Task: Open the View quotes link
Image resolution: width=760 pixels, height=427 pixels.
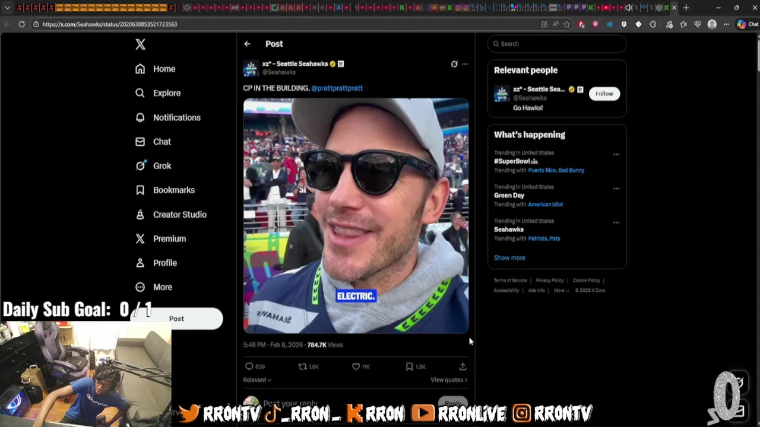Action: pyautogui.click(x=449, y=380)
